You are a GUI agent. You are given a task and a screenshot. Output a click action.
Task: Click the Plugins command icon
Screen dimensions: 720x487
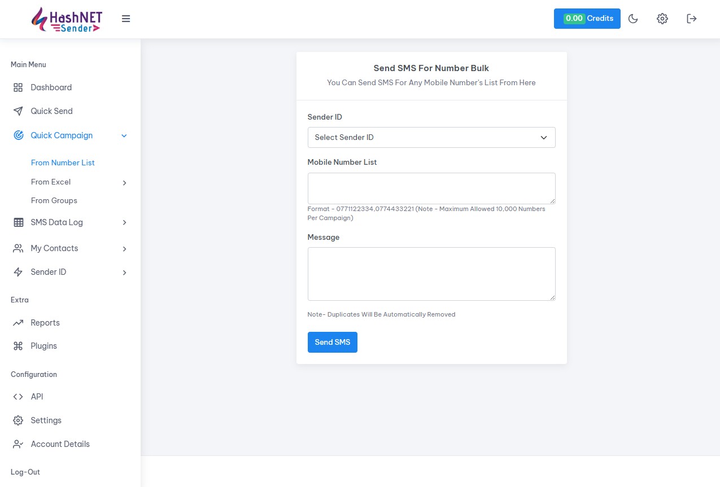pos(18,346)
